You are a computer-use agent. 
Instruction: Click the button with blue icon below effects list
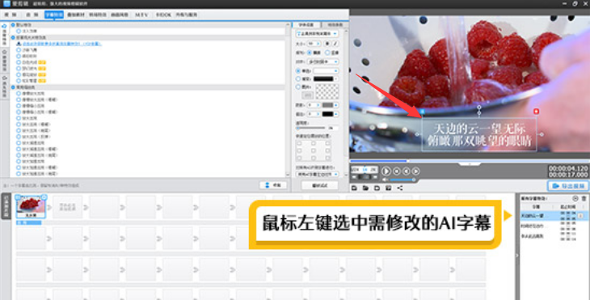tap(273, 185)
